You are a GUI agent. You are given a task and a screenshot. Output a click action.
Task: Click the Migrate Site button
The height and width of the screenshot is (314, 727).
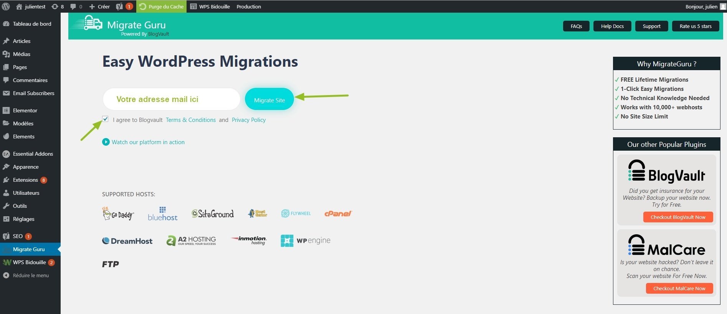(x=269, y=100)
